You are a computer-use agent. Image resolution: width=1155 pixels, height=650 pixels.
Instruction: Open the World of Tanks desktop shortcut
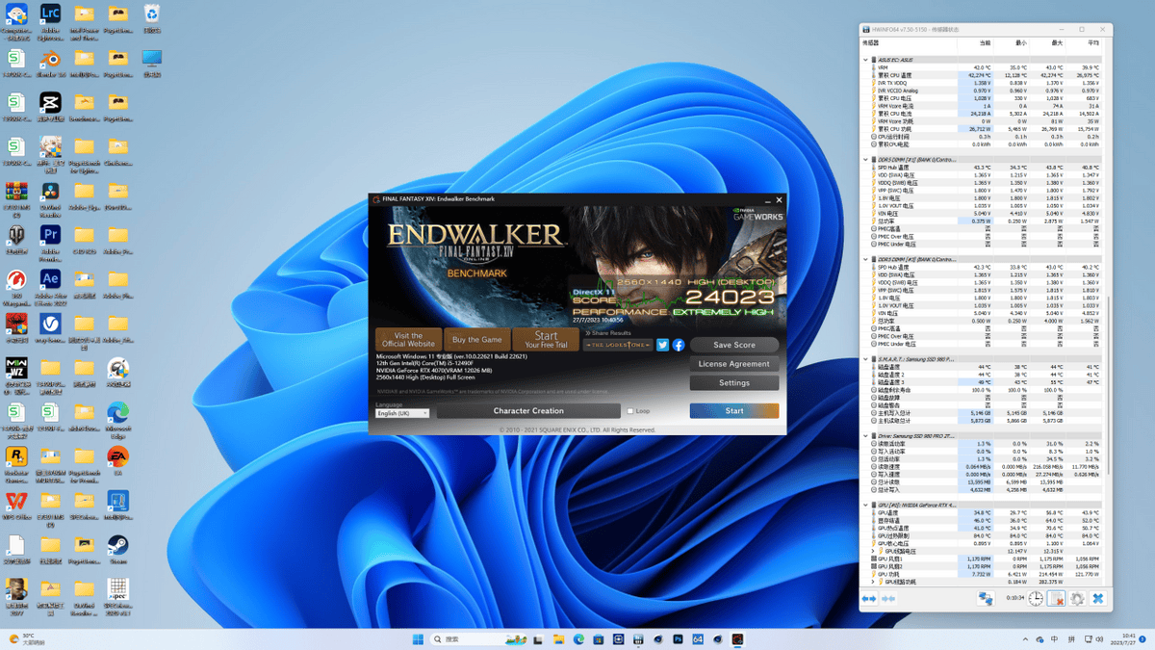[x=16, y=240]
